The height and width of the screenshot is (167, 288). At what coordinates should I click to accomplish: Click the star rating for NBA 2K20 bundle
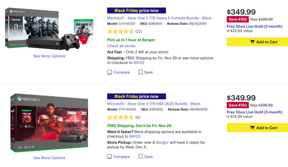(x=120, y=118)
